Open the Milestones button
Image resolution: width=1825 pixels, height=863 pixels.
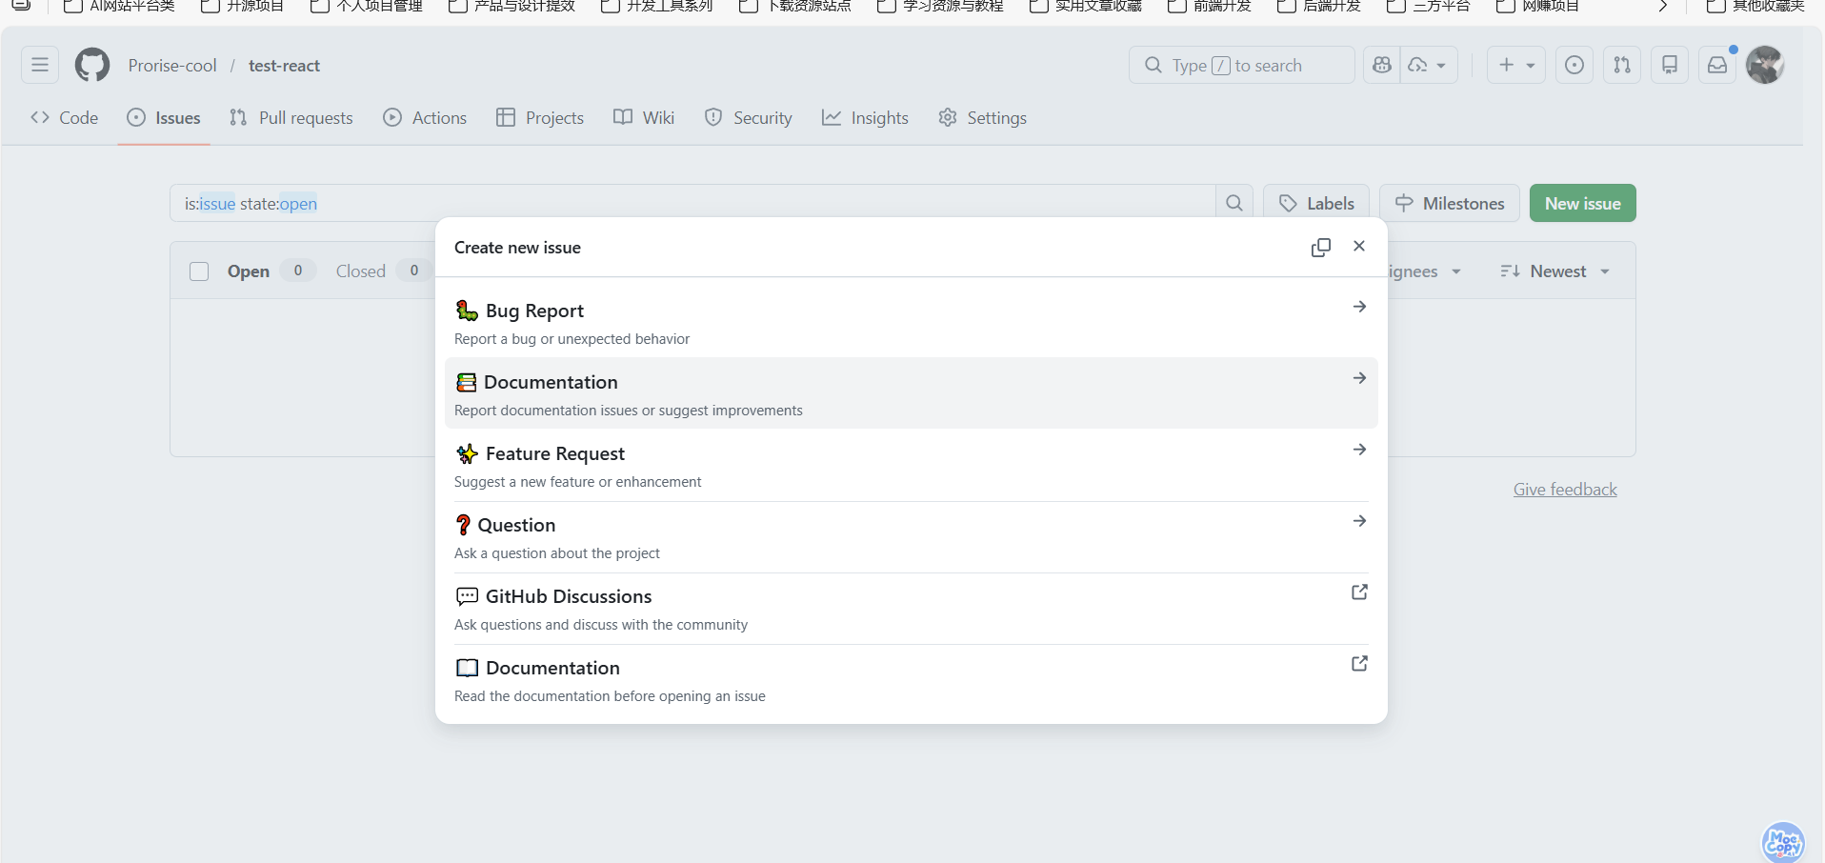coord(1449,203)
